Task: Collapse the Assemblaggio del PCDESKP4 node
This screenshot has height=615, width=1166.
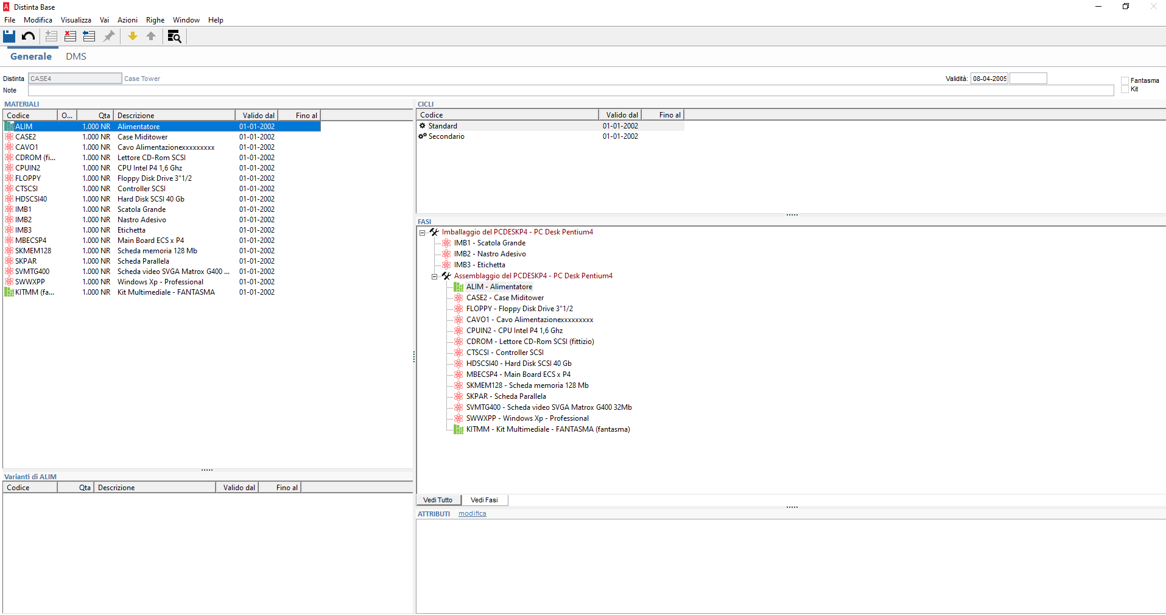Action: click(434, 276)
